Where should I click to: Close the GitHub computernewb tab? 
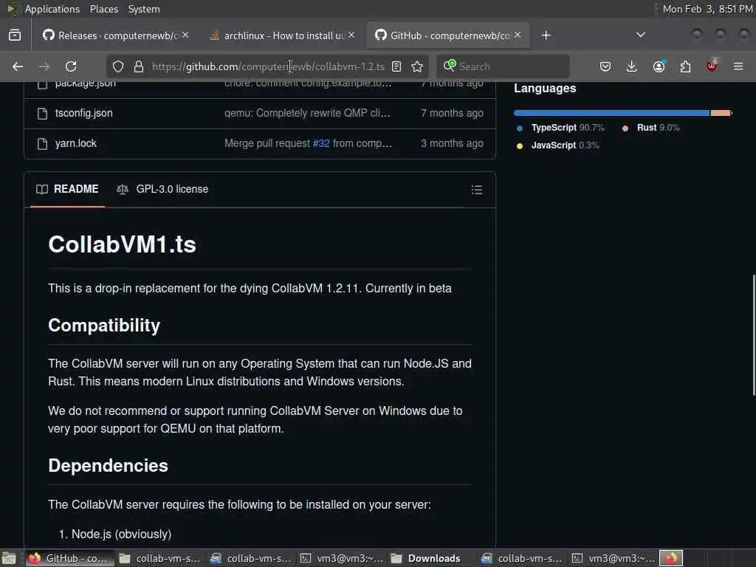[518, 35]
